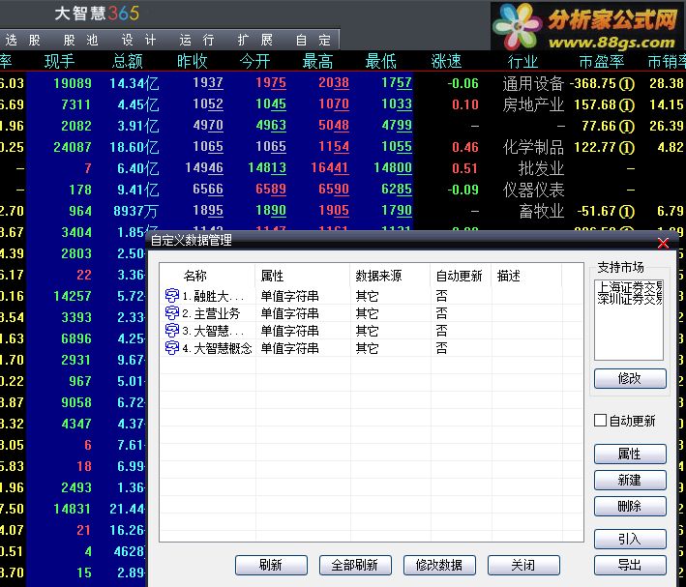Open the 股池 menu
The image size is (686, 587).
(80, 41)
